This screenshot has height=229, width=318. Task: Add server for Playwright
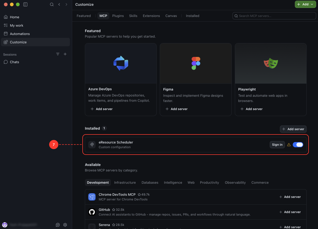pos(251,109)
